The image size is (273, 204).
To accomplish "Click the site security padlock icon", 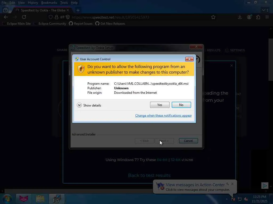I will click(x=57, y=17).
